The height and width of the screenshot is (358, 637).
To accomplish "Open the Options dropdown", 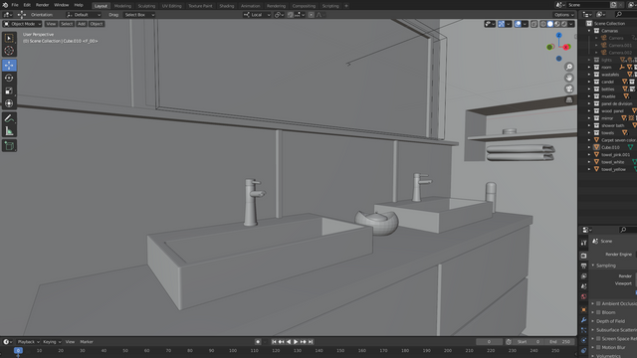I will [x=564, y=15].
